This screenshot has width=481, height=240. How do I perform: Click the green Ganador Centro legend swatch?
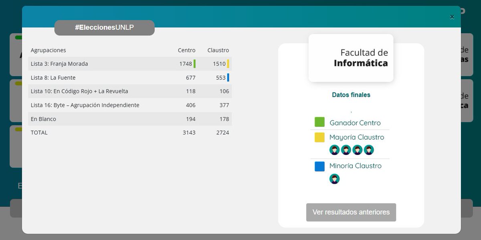pos(319,122)
